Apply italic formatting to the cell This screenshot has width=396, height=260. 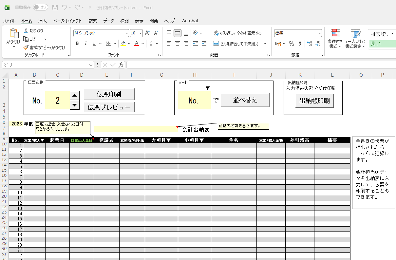(86, 44)
